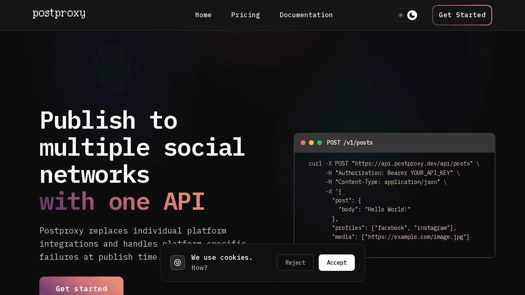
Task: Click the Get started hero button
Action: coord(81,288)
